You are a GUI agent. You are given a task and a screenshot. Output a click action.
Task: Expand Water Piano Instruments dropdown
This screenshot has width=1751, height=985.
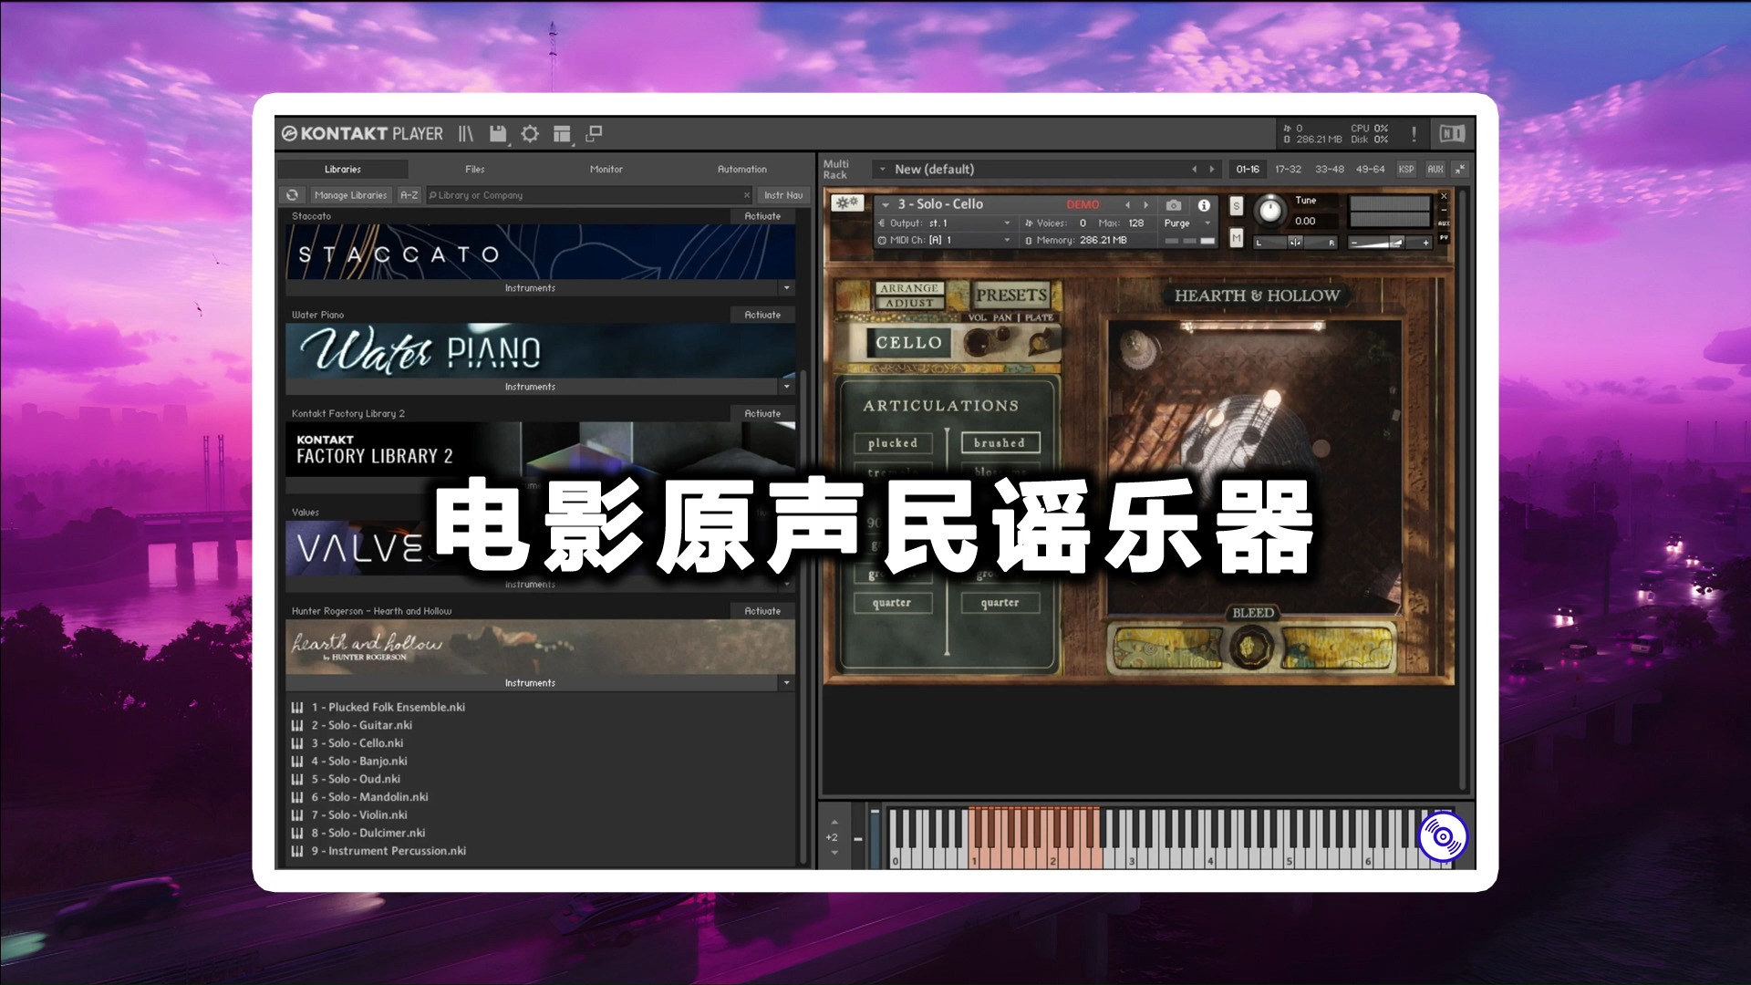point(787,388)
